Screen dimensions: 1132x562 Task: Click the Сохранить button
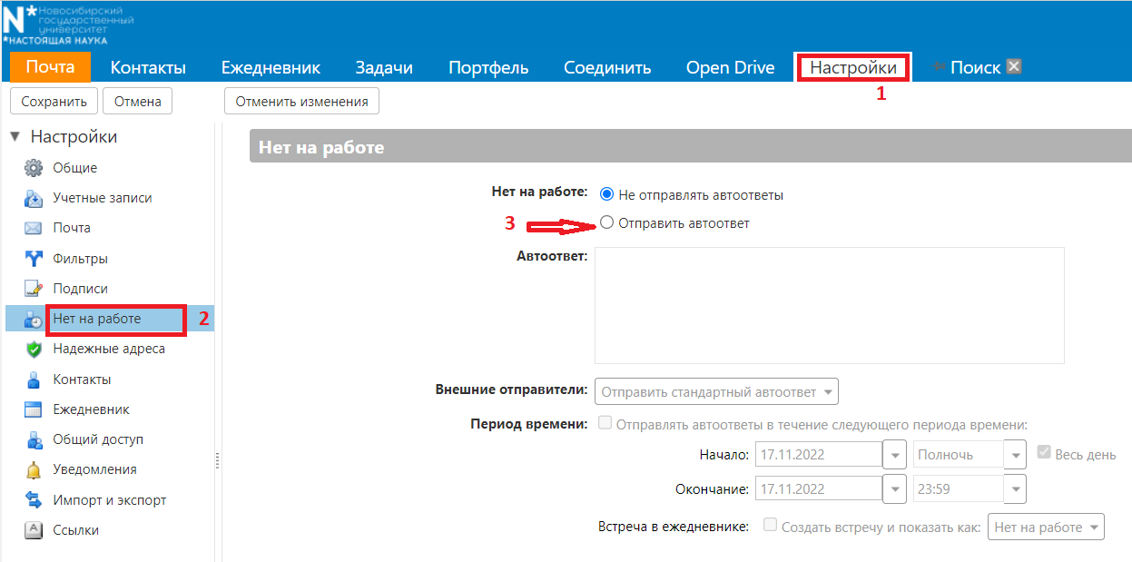coord(53,101)
